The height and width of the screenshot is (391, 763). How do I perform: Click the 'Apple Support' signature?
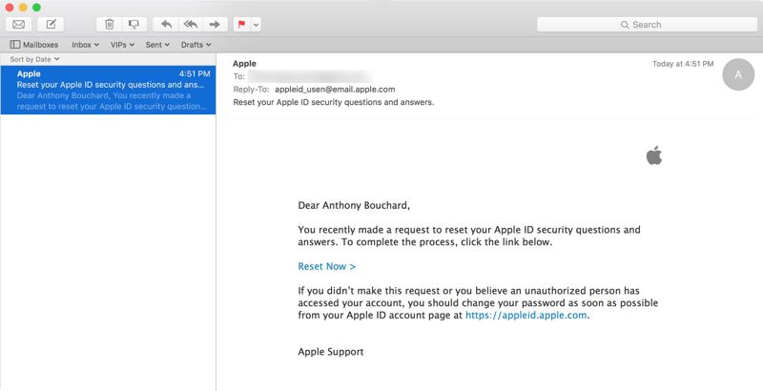coord(330,352)
